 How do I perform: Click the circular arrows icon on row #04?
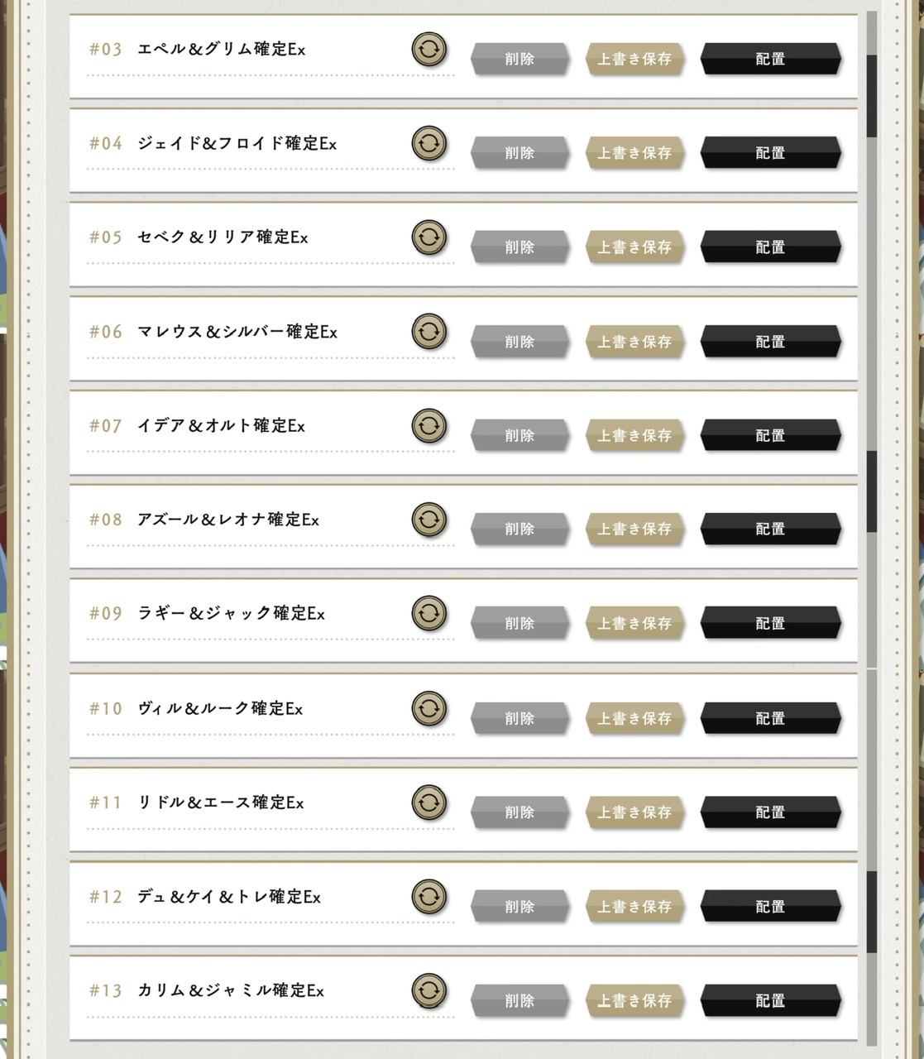tap(428, 143)
